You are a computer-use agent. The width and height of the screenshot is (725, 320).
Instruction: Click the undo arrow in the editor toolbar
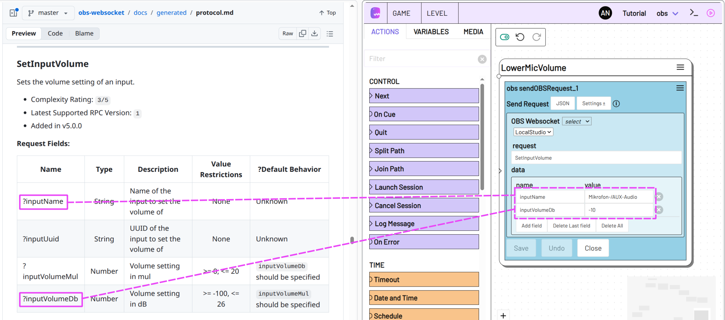click(x=520, y=37)
